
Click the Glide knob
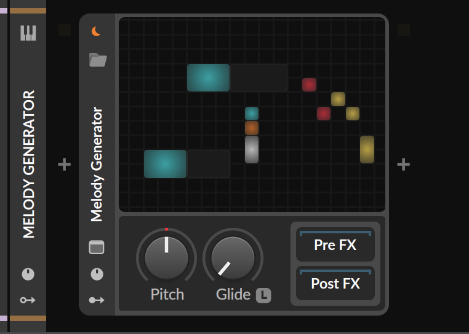[233, 258]
